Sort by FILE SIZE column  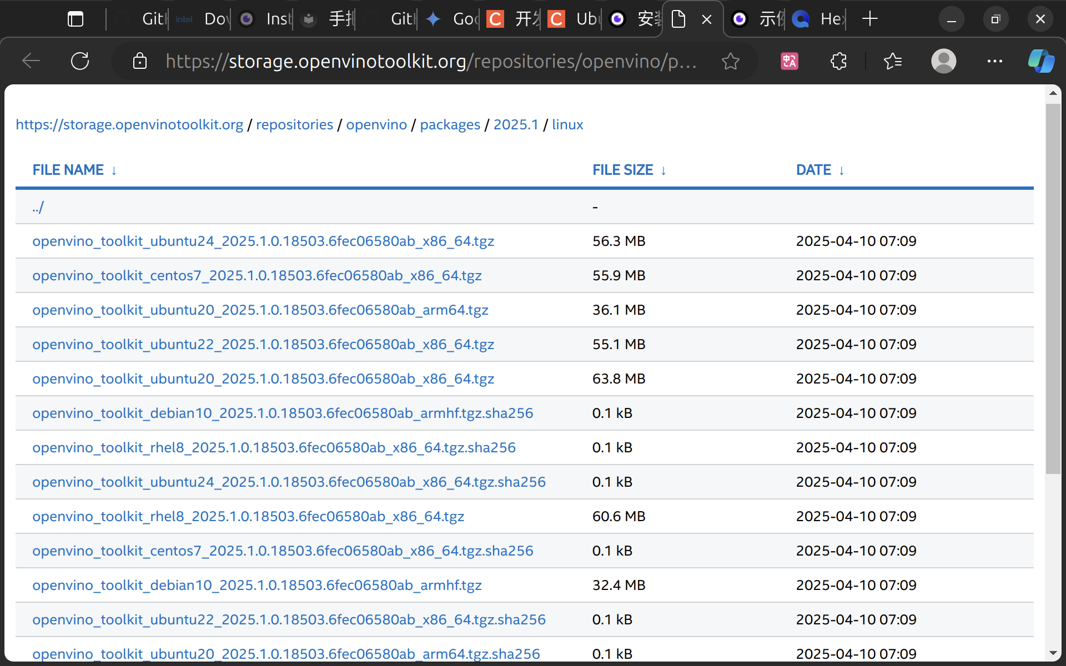tap(629, 170)
